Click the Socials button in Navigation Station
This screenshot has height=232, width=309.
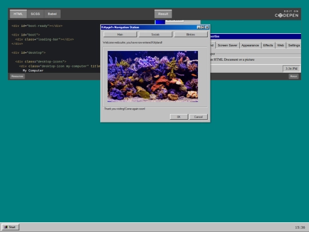(155, 34)
